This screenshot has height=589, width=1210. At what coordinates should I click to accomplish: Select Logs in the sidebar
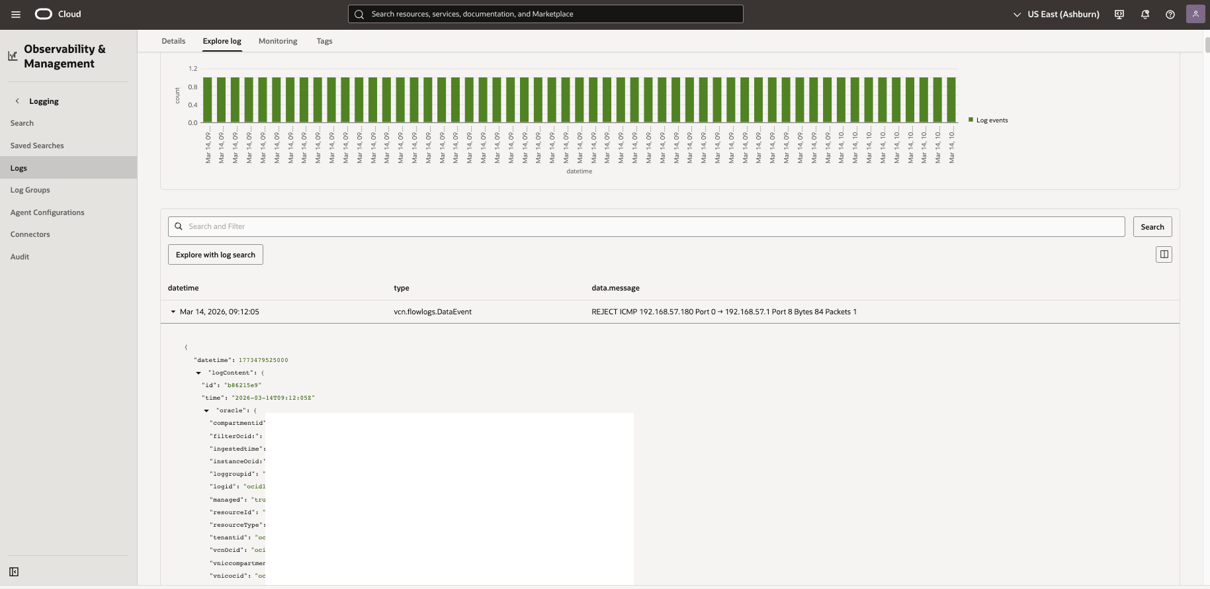(x=68, y=167)
